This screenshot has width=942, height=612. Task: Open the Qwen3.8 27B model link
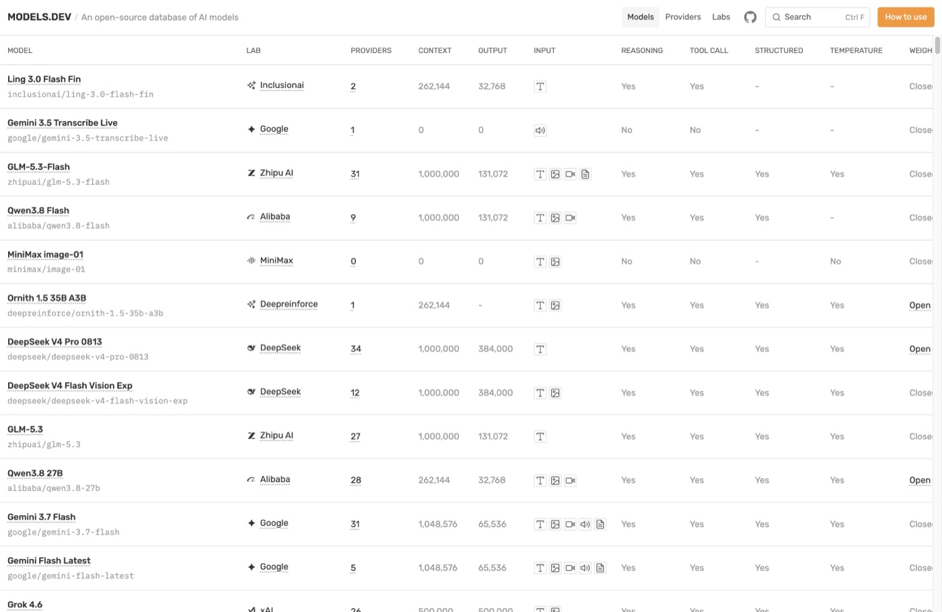coord(35,473)
